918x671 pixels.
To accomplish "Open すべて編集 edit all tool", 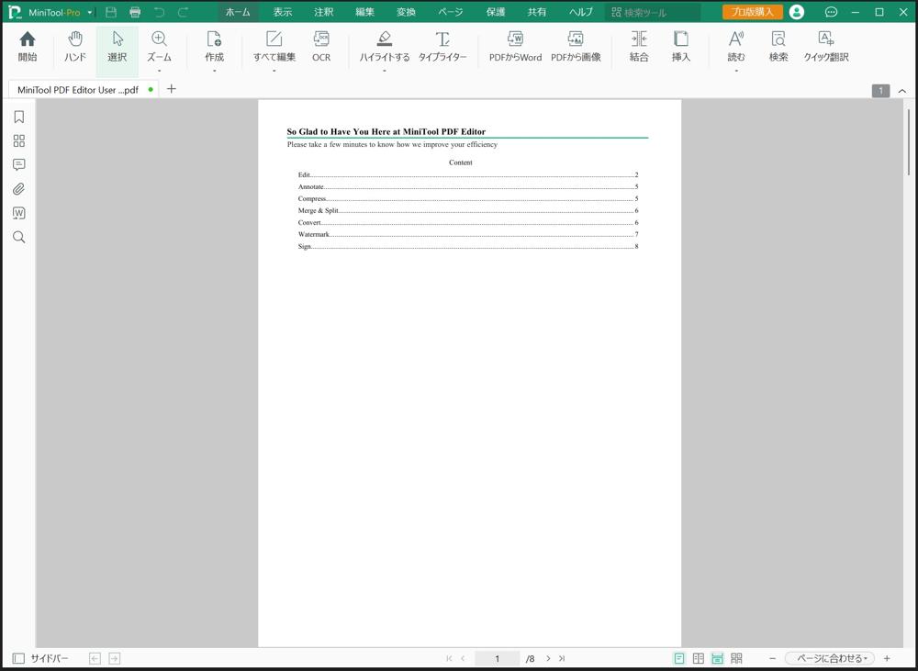I will tap(274, 47).
